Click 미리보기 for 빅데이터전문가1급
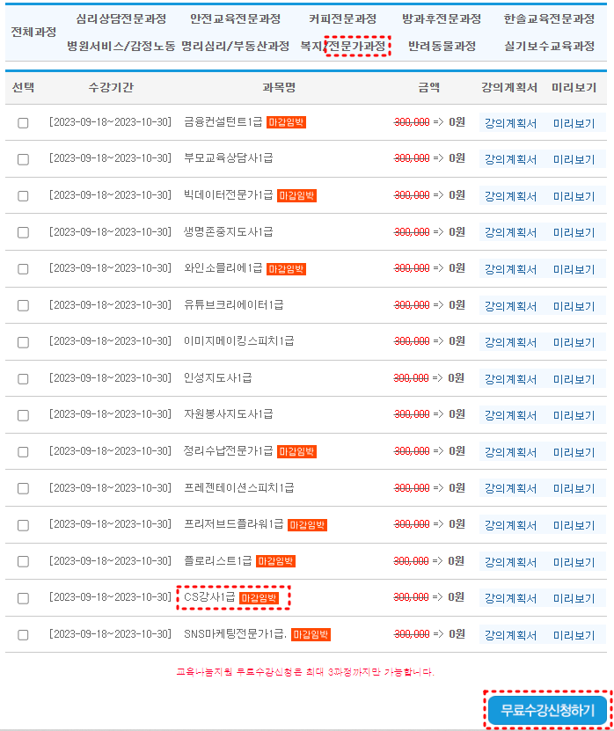This screenshot has height=731, width=614. click(x=574, y=196)
